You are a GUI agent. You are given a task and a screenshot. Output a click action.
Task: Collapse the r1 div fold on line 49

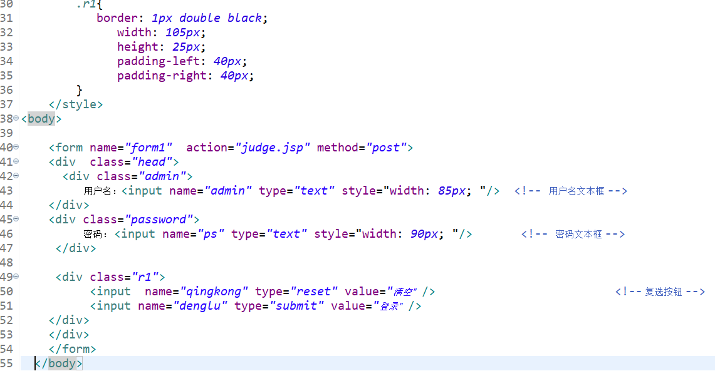(16, 277)
